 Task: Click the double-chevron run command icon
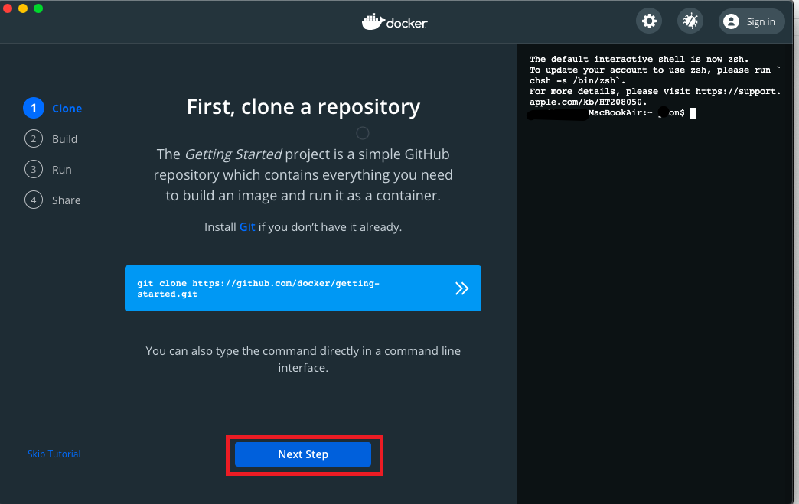461,288
